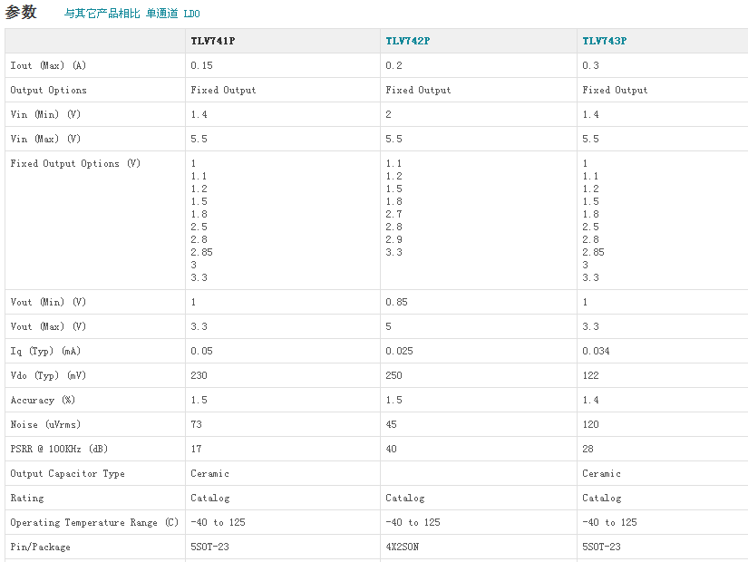Select the PSRR @ 100KHz (dB) label
The image size is (748, 562).
pyautogui.click(x=66, y=449)
